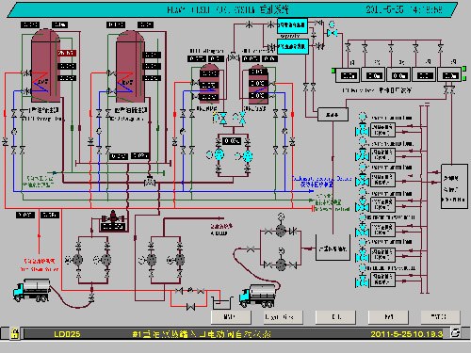Toggle the lower cyan separator box at top
This screenshot has height=353, width=471.
click(293, 46)
